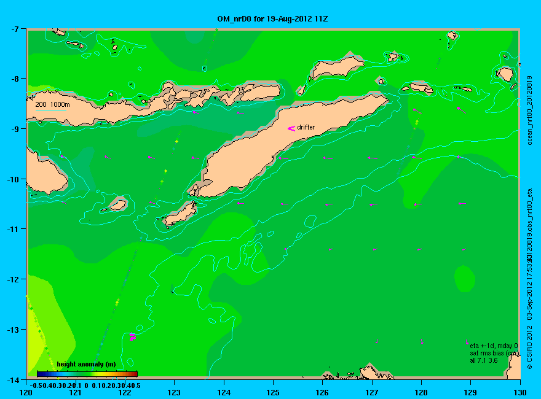
Task: Click the longitude tick label 130
Action: (x=520, y=392)
